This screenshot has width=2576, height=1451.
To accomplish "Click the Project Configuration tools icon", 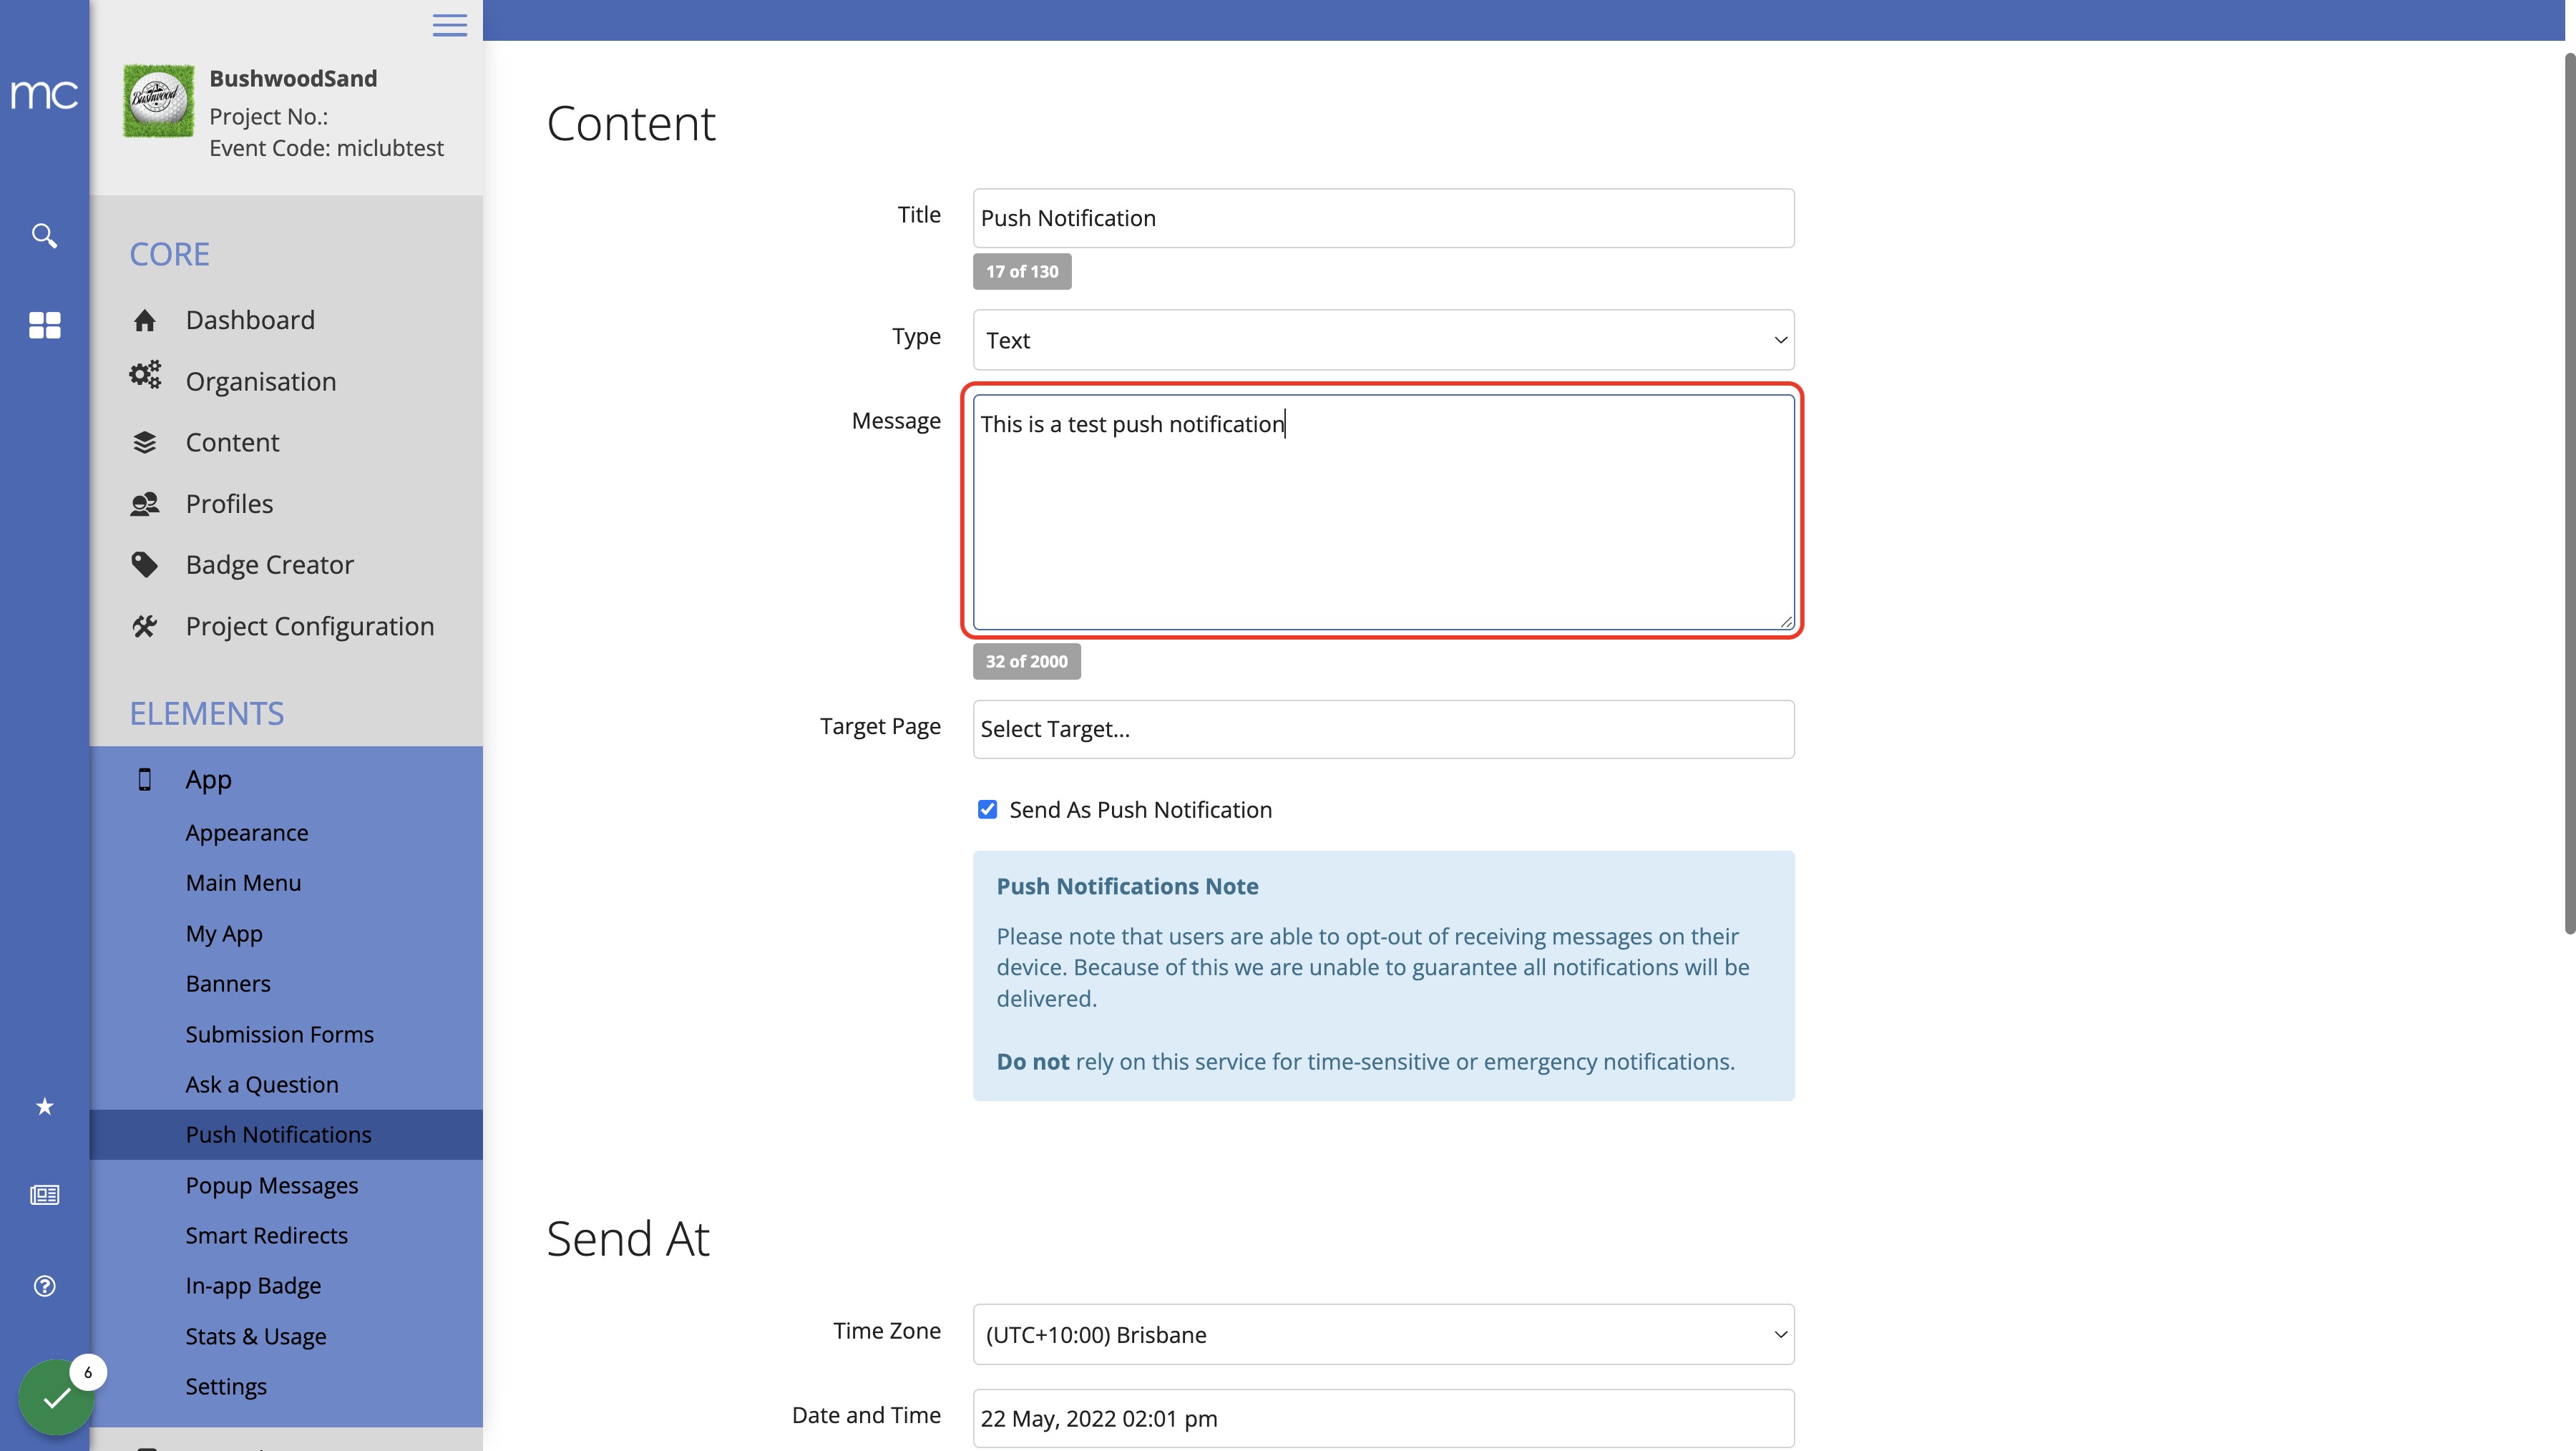I will pos(145,626).
